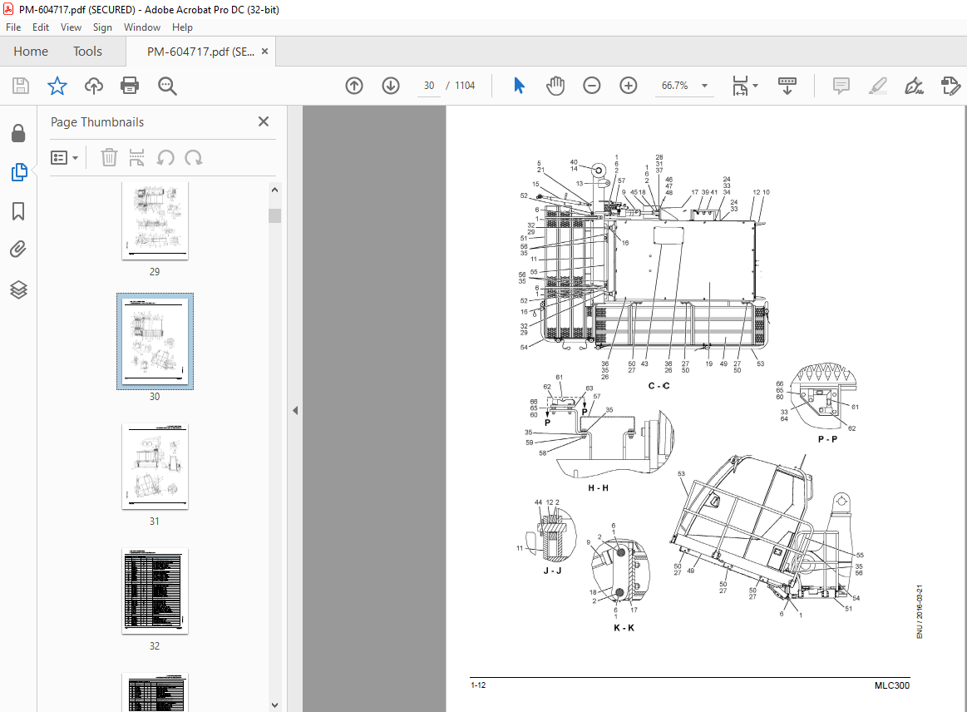Open the share/send file tool

(x=950, y=86)
